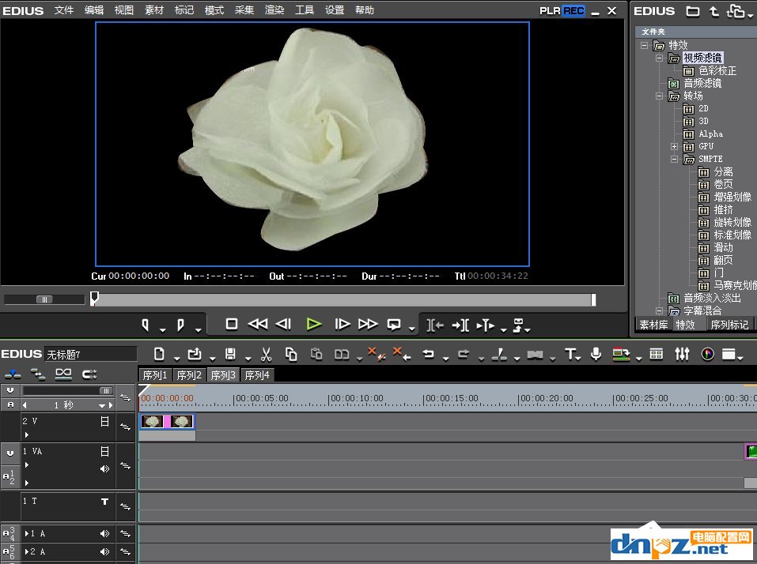Click the Fast forward button
The width and height of the screenshot is (757, 564).
coord(368,325)
